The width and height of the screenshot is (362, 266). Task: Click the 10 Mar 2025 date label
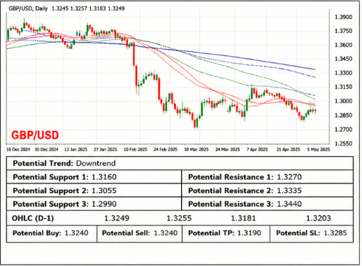pos(196,149)
